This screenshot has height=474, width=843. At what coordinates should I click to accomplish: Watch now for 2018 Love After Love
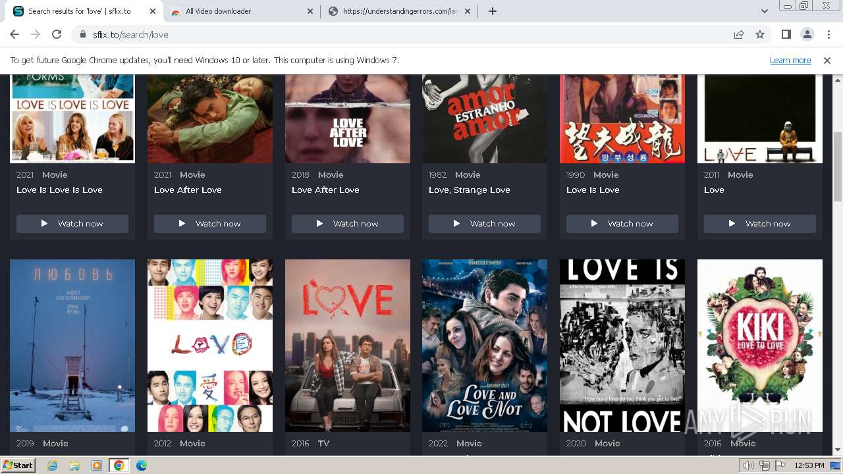point(348,224)
